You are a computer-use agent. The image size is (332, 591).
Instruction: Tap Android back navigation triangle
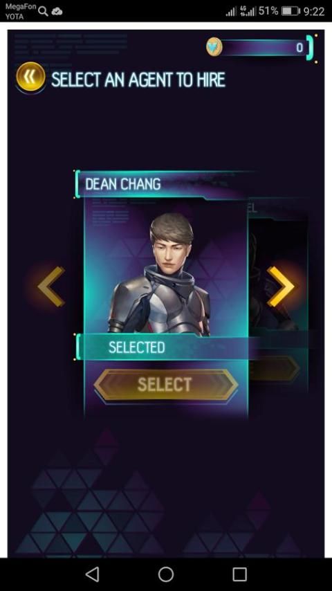tap(92, 574)
